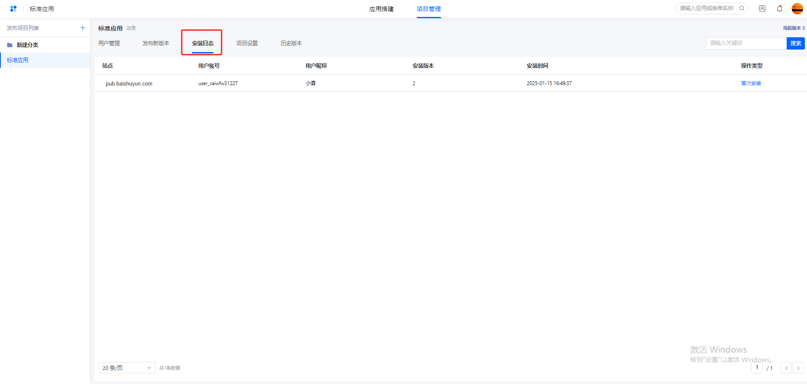Go to previous page arrow

tap(786, 368)
